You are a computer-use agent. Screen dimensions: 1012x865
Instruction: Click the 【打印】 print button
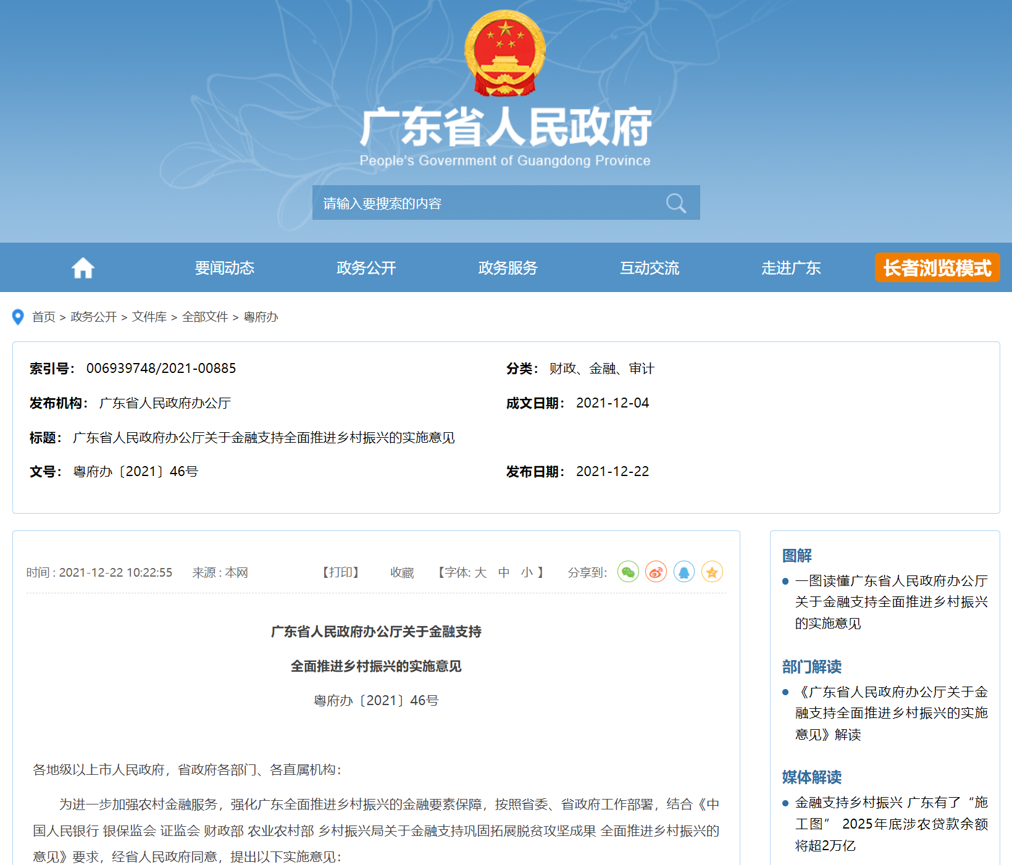pyautogui.click(x=341, y=573)
